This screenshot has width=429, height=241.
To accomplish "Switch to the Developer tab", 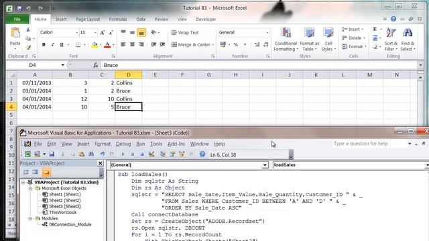I will click(206, 19).
